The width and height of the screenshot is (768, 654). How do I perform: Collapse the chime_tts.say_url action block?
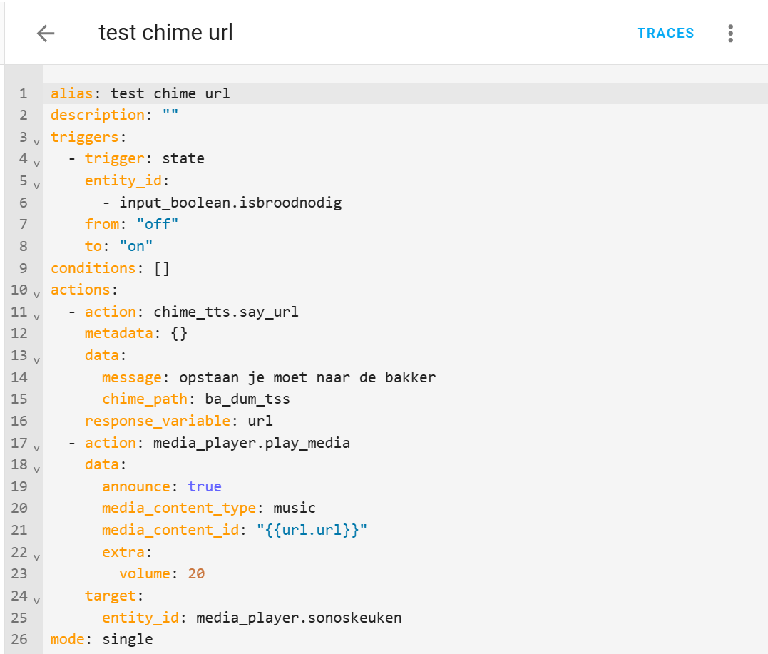(x=37, y=317)
